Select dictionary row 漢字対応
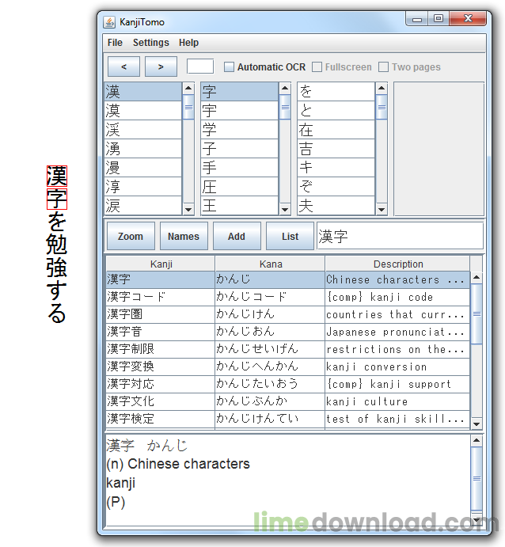The height and width of the screenshot is (547, 505). 288,385
